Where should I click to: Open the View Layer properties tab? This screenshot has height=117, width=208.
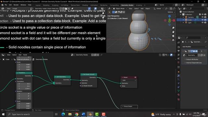point(178,55)
